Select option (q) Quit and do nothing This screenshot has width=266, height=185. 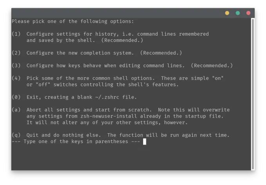(120, 135)
